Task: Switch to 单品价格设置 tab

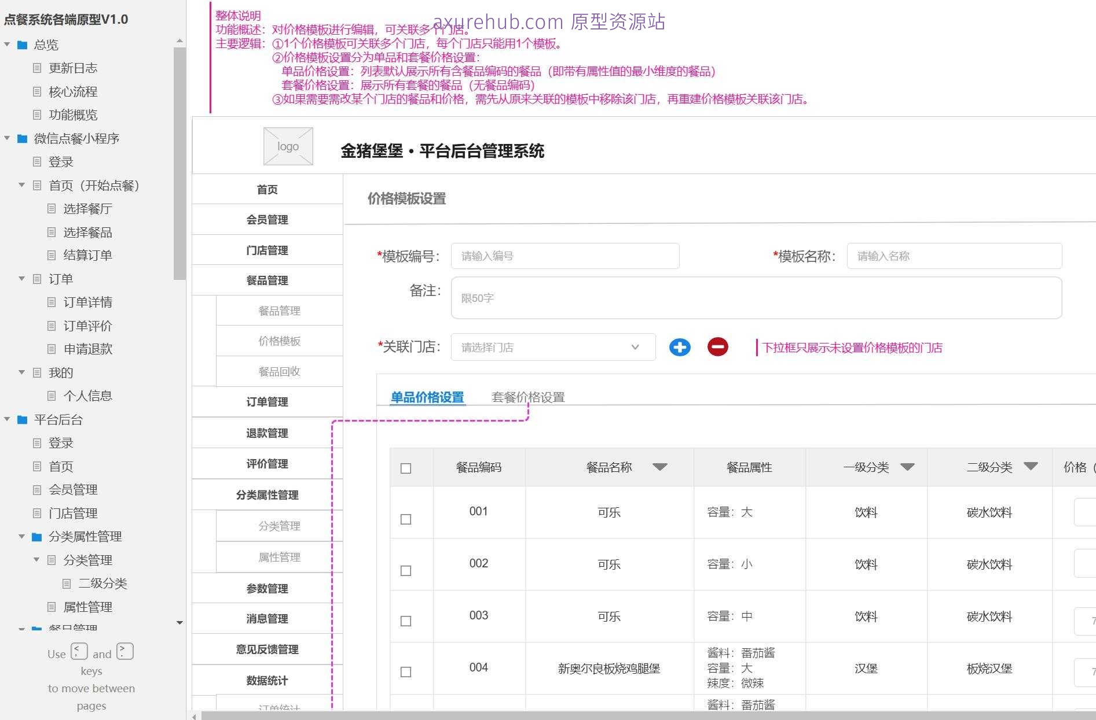Action: point(427,397)
